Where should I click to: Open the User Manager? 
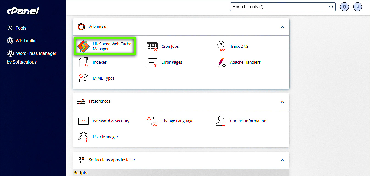(x=105, y=137)
